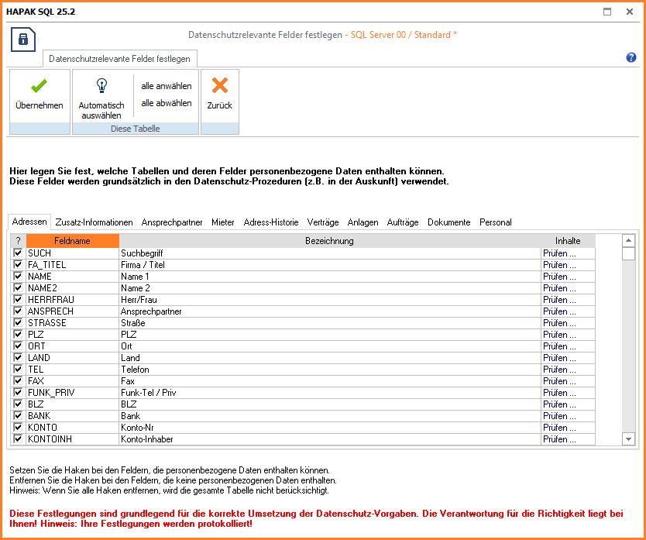Click the lightbulb Automatisch auswählen icon
This screenshot has width=646, height=540.
click(101, 86)
